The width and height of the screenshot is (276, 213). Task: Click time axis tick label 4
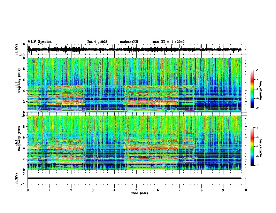(x=114, y=190)
